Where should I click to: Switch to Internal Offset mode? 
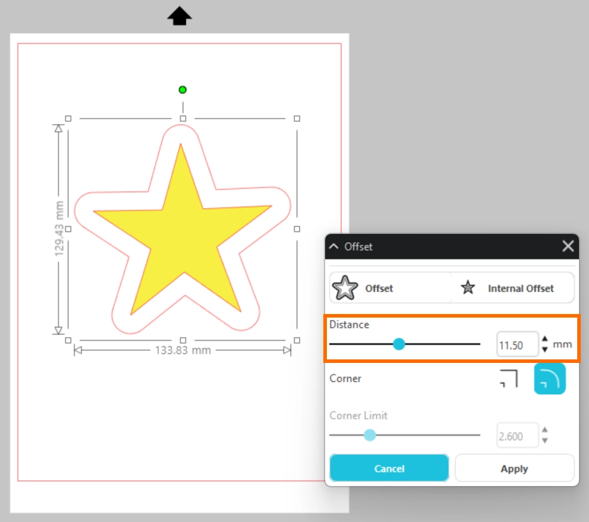tap(512, 288)
